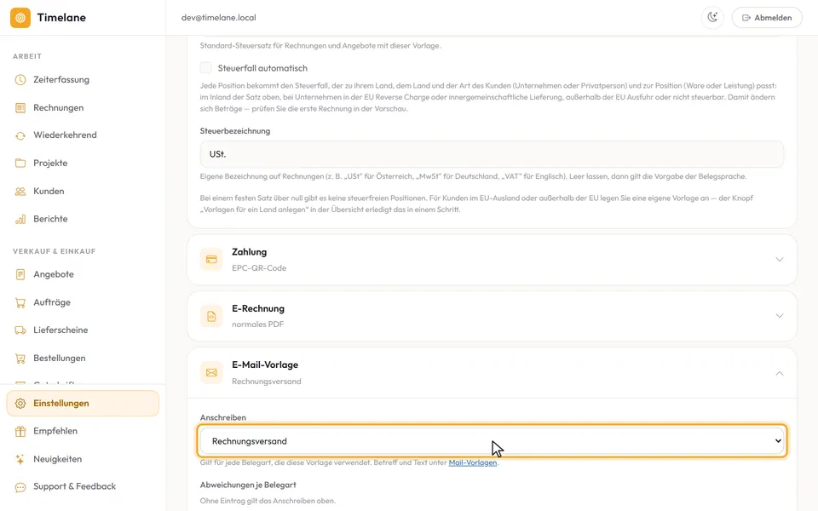Click the Timelane logo icon
The height and width of the screenshot is (511, 818).
tap(20, 18)
